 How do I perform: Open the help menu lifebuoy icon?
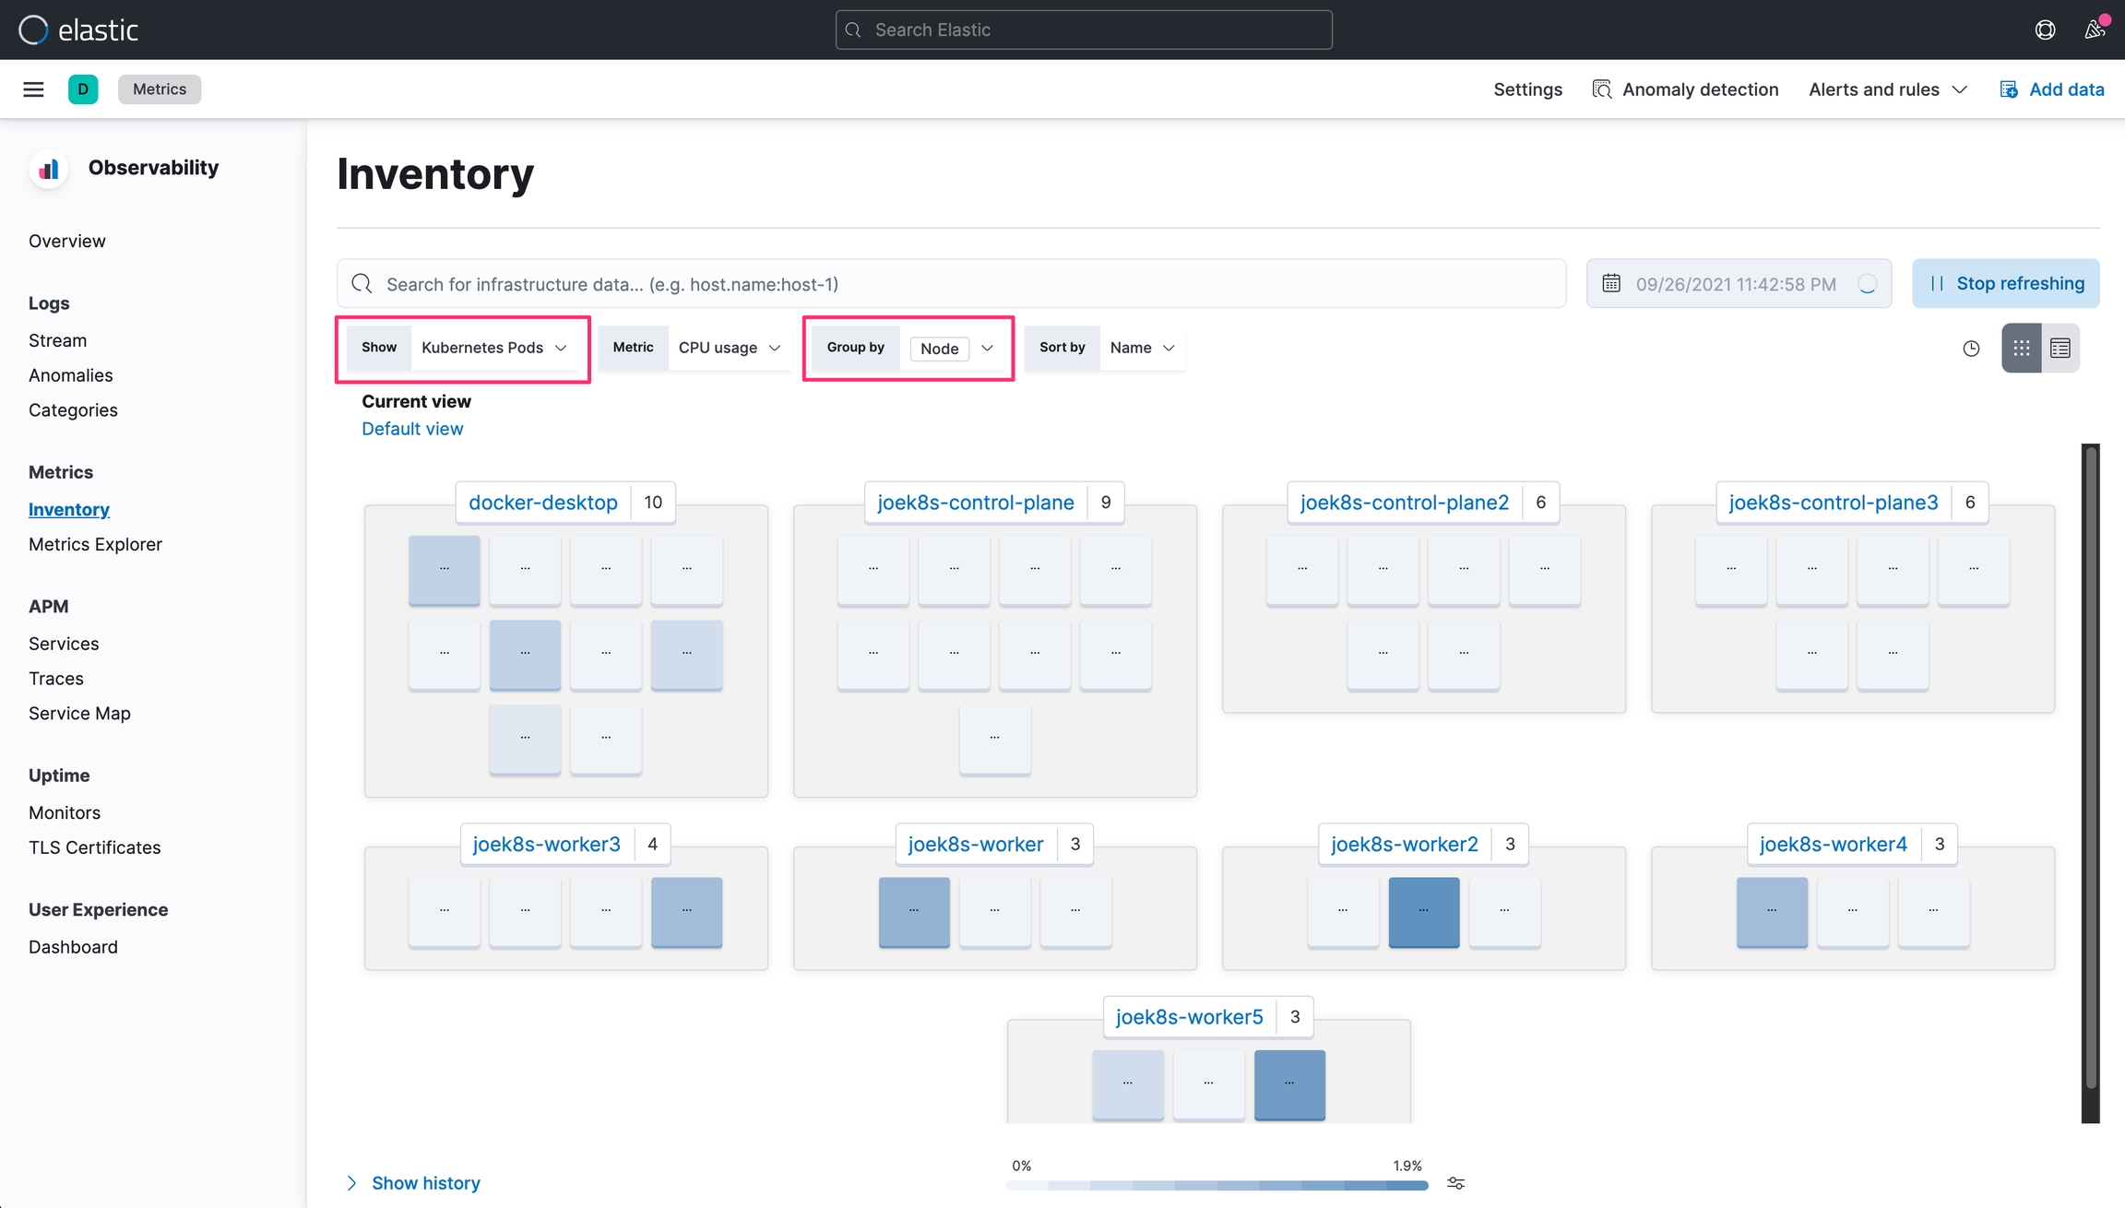click(x=2045, y=30)
